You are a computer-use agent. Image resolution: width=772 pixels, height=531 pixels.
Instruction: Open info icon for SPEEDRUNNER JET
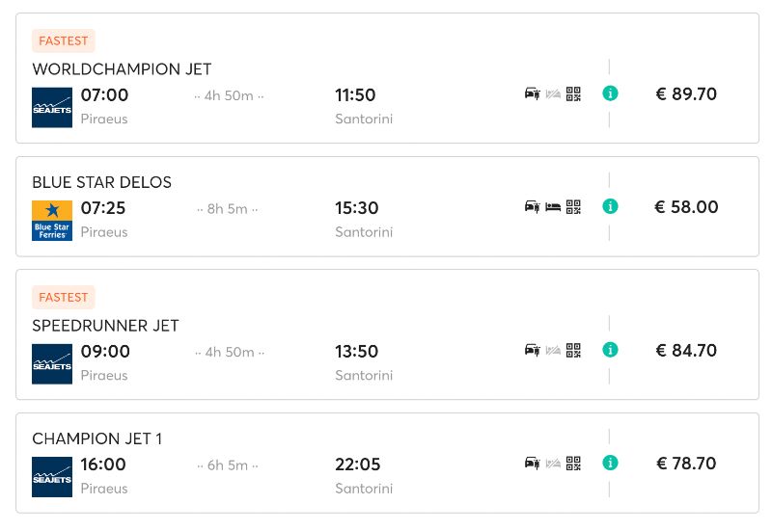tap(610, 350)
